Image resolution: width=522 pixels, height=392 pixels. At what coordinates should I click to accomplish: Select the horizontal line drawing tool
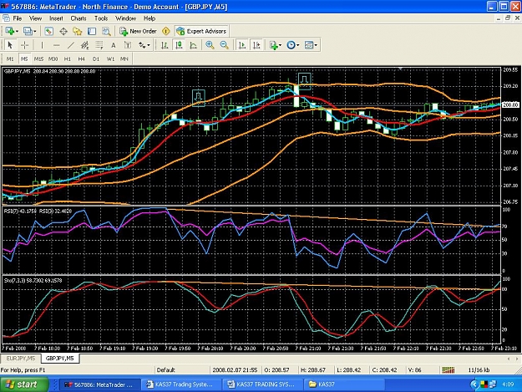pos(56,45)
